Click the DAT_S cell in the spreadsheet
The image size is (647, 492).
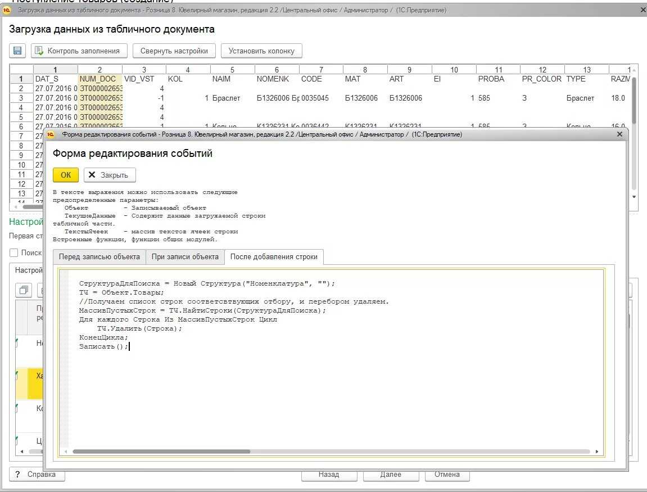pyautogui.click(x=55, y=79)
